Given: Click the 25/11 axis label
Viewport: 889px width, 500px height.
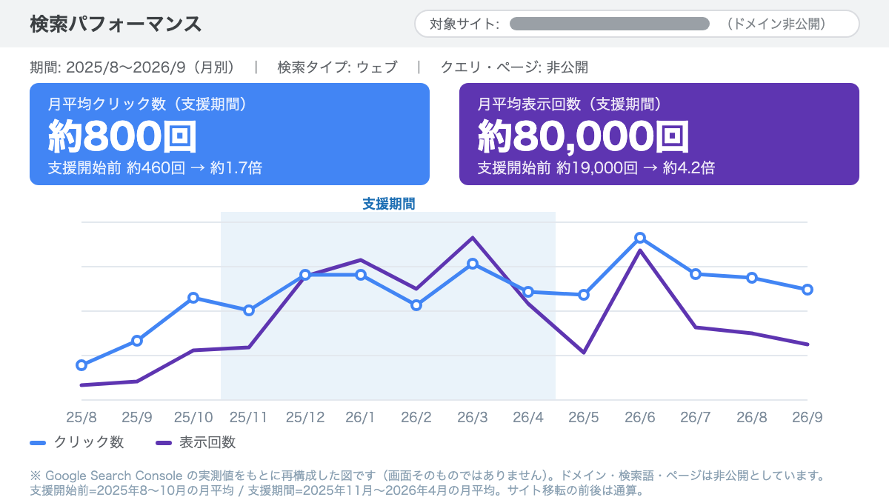Looking at the screenshot, I should point(249,418).
